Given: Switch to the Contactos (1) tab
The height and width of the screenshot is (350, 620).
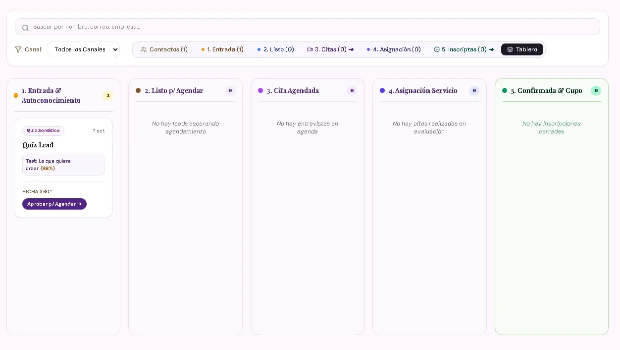Looking at the screenshot, I should [164, 49].
